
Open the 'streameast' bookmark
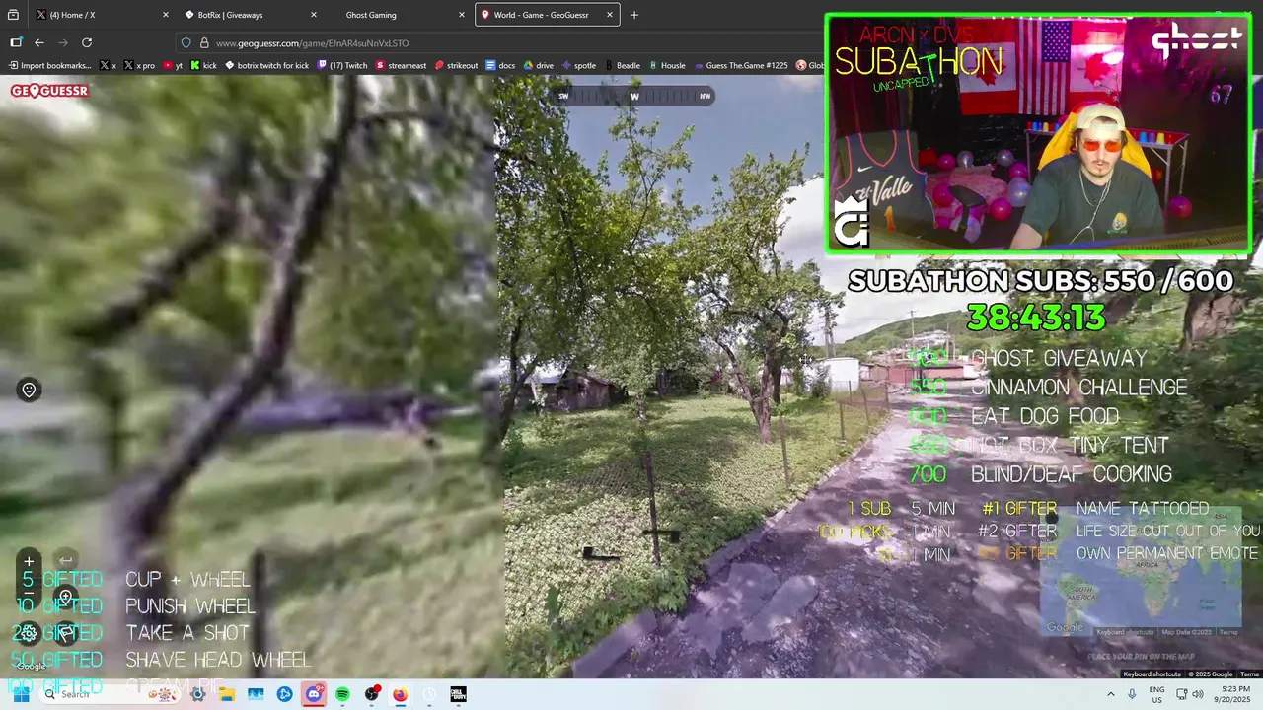tap(401, 66)
